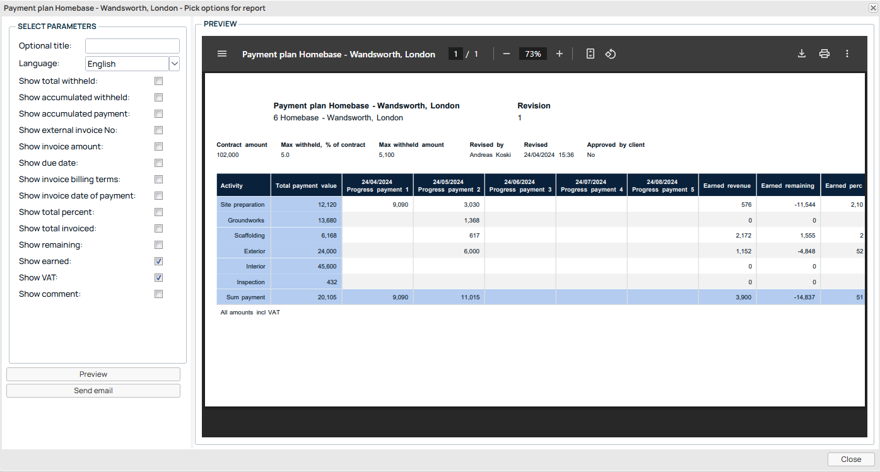Click the page number field in viewer

point(455,54)
